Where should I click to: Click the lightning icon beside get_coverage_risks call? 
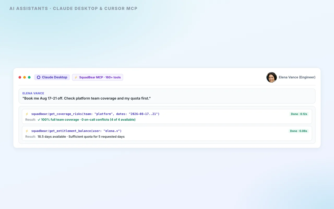[x=27, y=114]
